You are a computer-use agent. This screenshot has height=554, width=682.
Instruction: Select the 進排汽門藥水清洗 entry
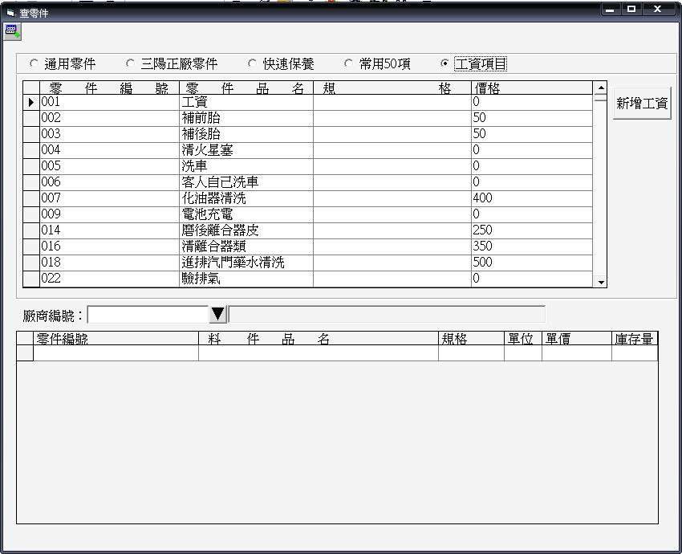[245, 263]
